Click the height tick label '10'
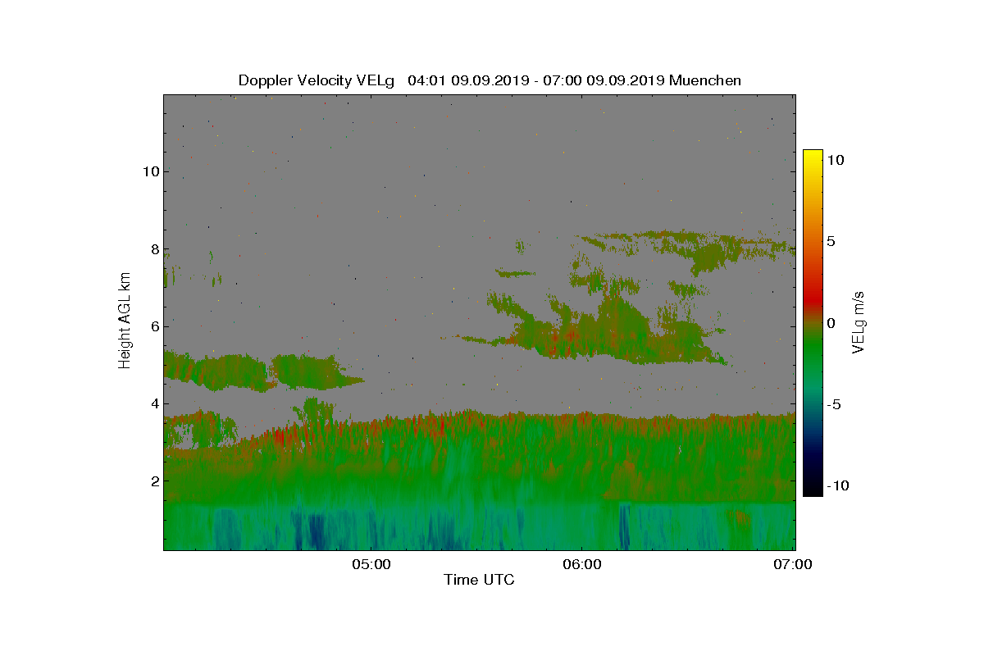Viewport: 984px width, 656px height. [150, 171]
